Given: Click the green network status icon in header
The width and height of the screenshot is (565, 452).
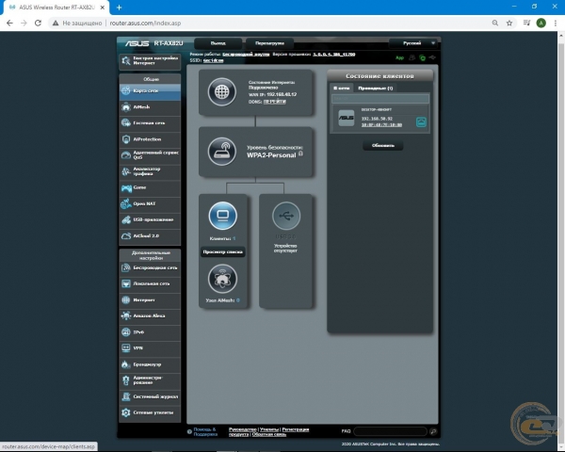Looking at the screenshot, I should [x=422, y=57].
